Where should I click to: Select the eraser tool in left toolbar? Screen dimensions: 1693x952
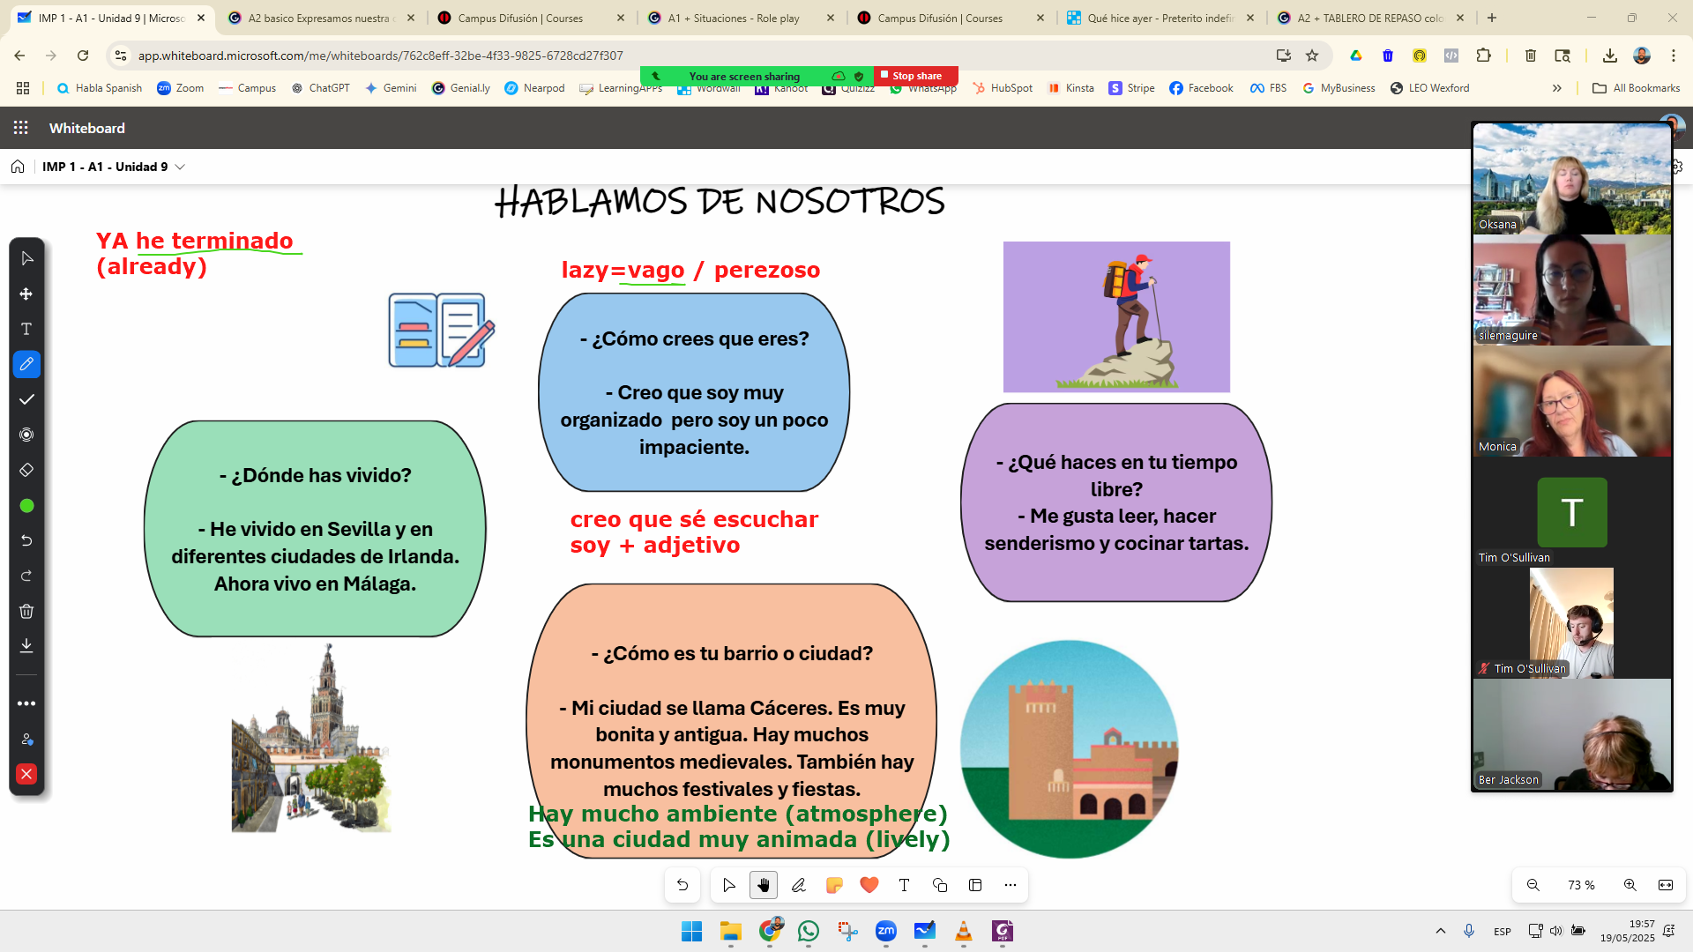coord(26,470)
